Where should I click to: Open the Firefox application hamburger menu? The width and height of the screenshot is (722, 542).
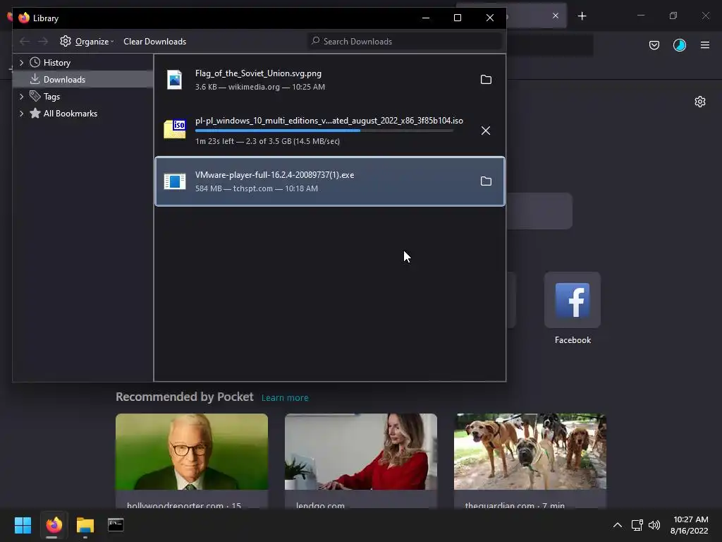(x=705, y=45)
